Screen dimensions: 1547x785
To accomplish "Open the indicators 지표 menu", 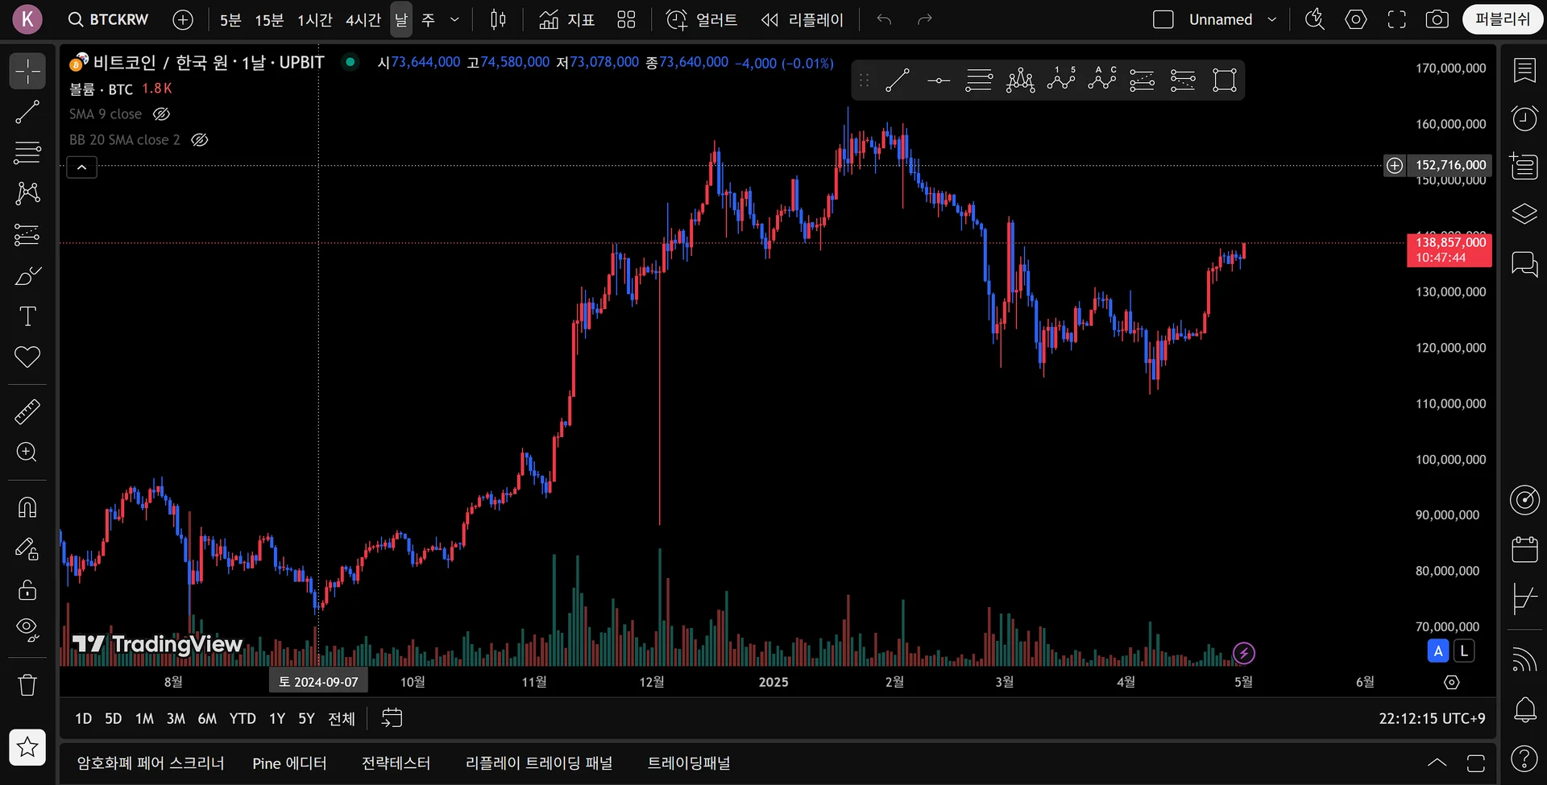I will [567, 19].
